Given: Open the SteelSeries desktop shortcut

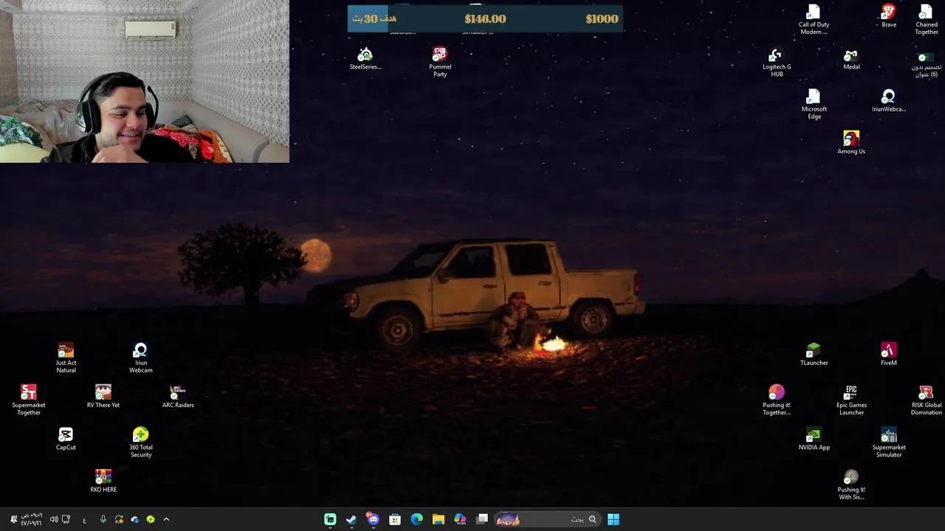Looking at the screenshot, I should pyautogui.click(x=365, y=58).
